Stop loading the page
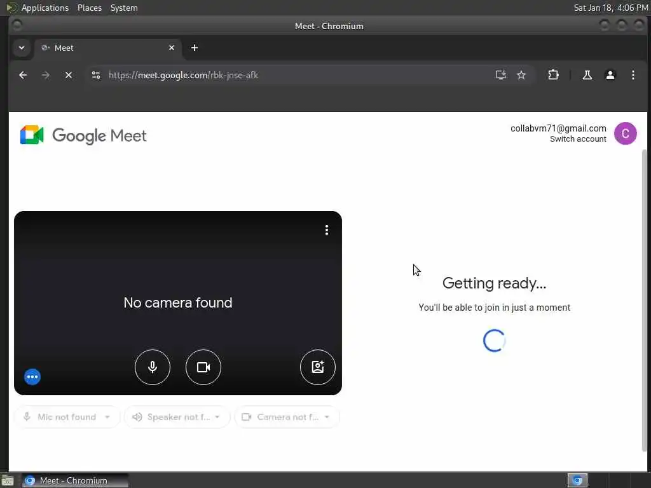651x488 pixels. click(69, 75)
